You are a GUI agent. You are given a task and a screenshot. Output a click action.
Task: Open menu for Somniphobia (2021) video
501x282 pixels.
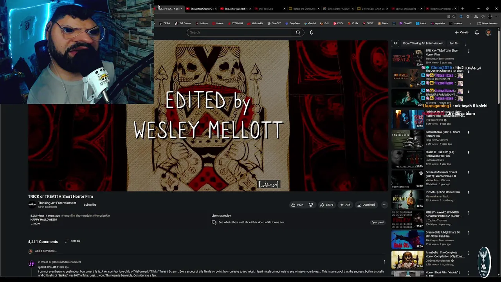point(468,132)
